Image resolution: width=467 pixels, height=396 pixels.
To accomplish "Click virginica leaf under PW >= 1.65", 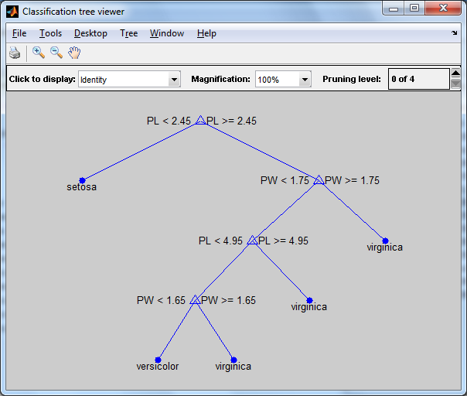I will (x=233, y=360).
